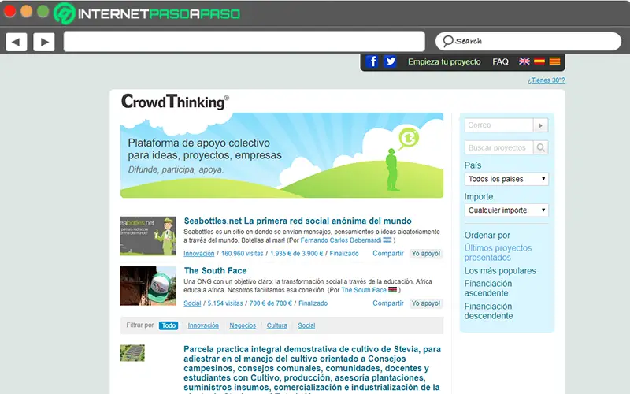Click the Plataforma de apoyo colectivo banner
Viewport: 630px width, 394px height.
pos(282,155)
